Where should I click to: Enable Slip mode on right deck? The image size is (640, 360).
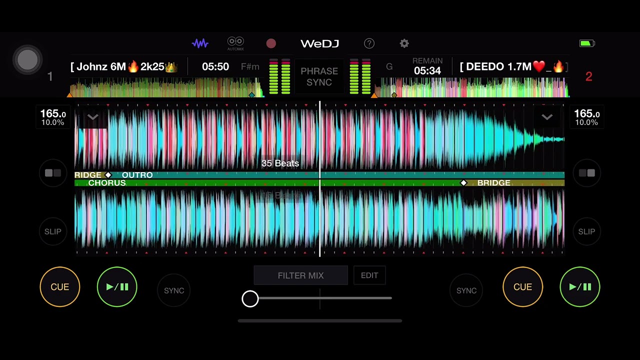tap(586, 231)
